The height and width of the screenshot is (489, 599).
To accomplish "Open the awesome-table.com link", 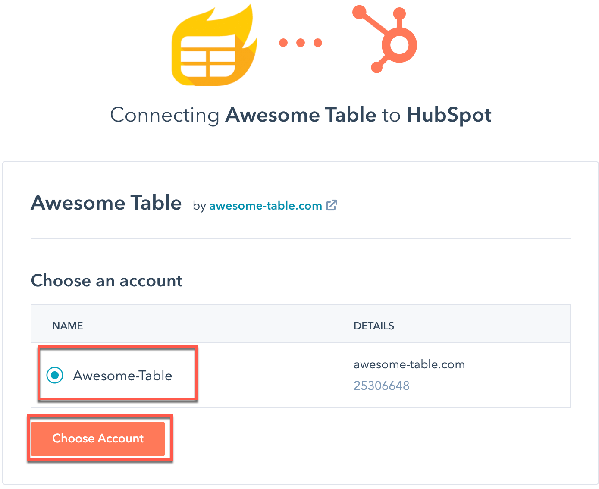I will tap(265, 206).
